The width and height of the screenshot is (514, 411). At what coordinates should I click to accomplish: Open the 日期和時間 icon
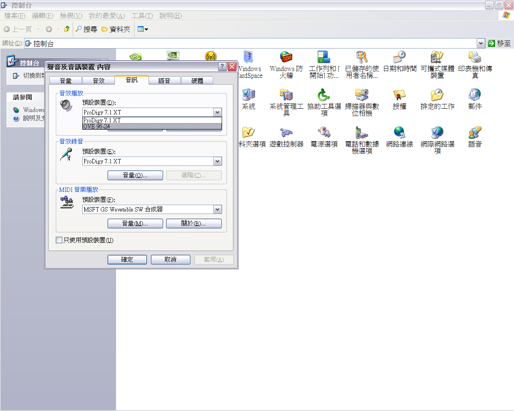pos(400,61)
